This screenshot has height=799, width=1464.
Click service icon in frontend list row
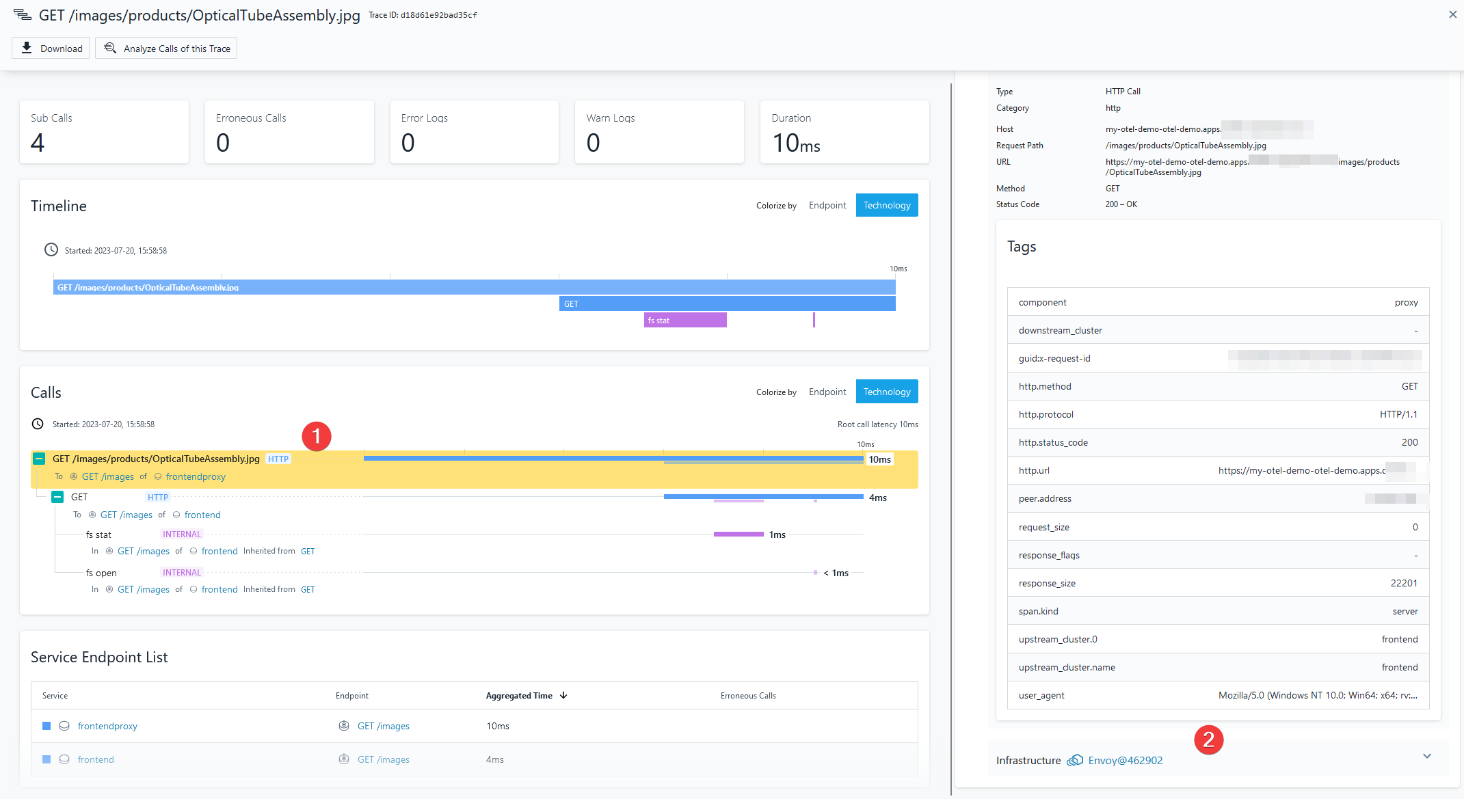[64, 759]
